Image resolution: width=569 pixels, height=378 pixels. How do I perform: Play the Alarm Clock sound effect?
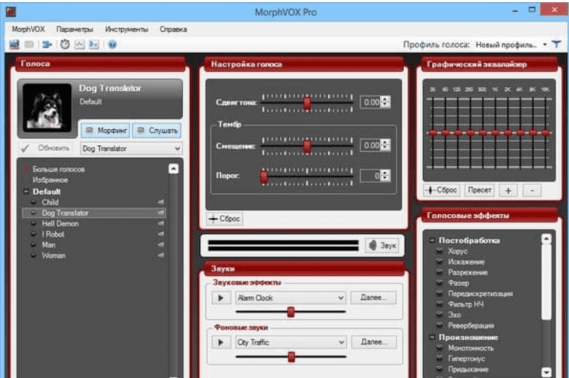point(221,298)
